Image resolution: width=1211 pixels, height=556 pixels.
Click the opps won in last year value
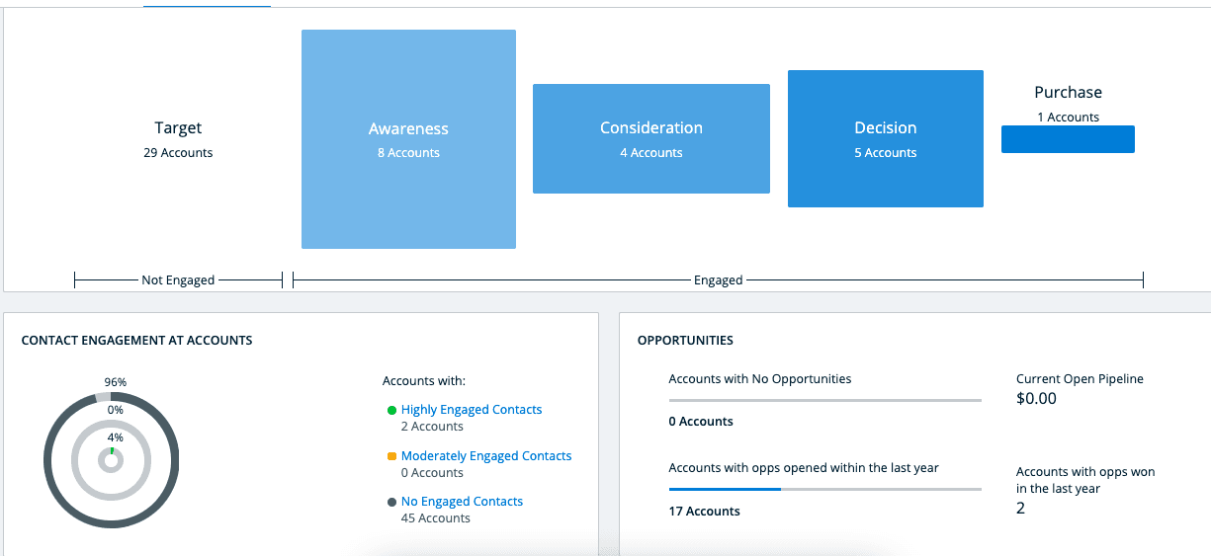(1021, 509)
